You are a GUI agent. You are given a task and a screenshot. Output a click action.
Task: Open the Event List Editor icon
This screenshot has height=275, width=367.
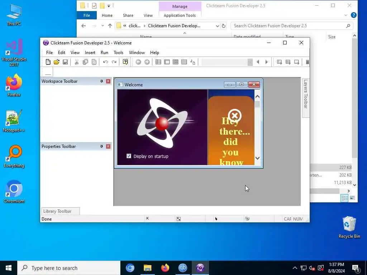point(184,62)
